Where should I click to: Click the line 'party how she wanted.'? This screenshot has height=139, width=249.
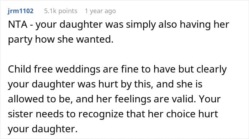(61, 39)
